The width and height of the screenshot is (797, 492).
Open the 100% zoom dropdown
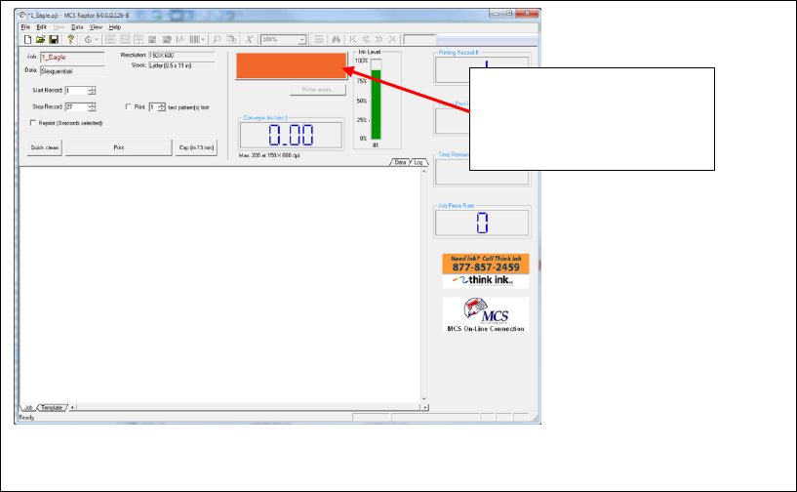point(302,40)
